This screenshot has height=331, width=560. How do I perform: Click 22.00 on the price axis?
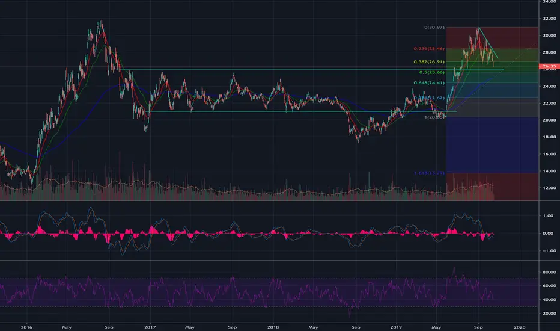(x=549, y=103)
